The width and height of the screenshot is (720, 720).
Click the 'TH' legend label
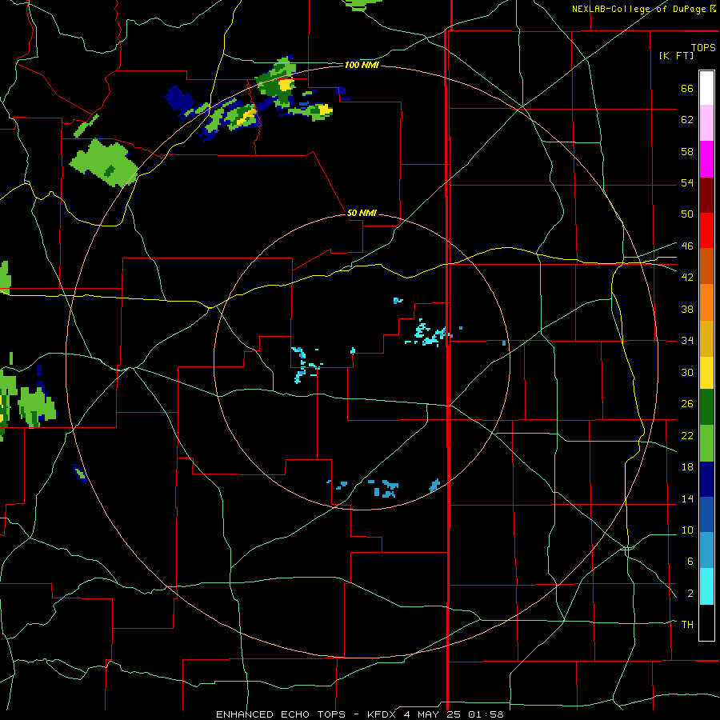click(x=687, y=624)
